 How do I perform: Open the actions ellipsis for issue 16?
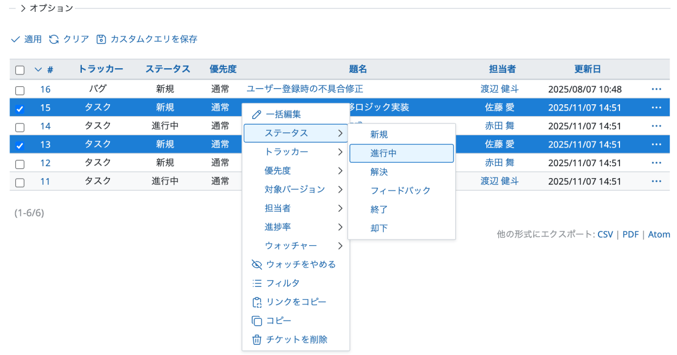tap(656, 89)
